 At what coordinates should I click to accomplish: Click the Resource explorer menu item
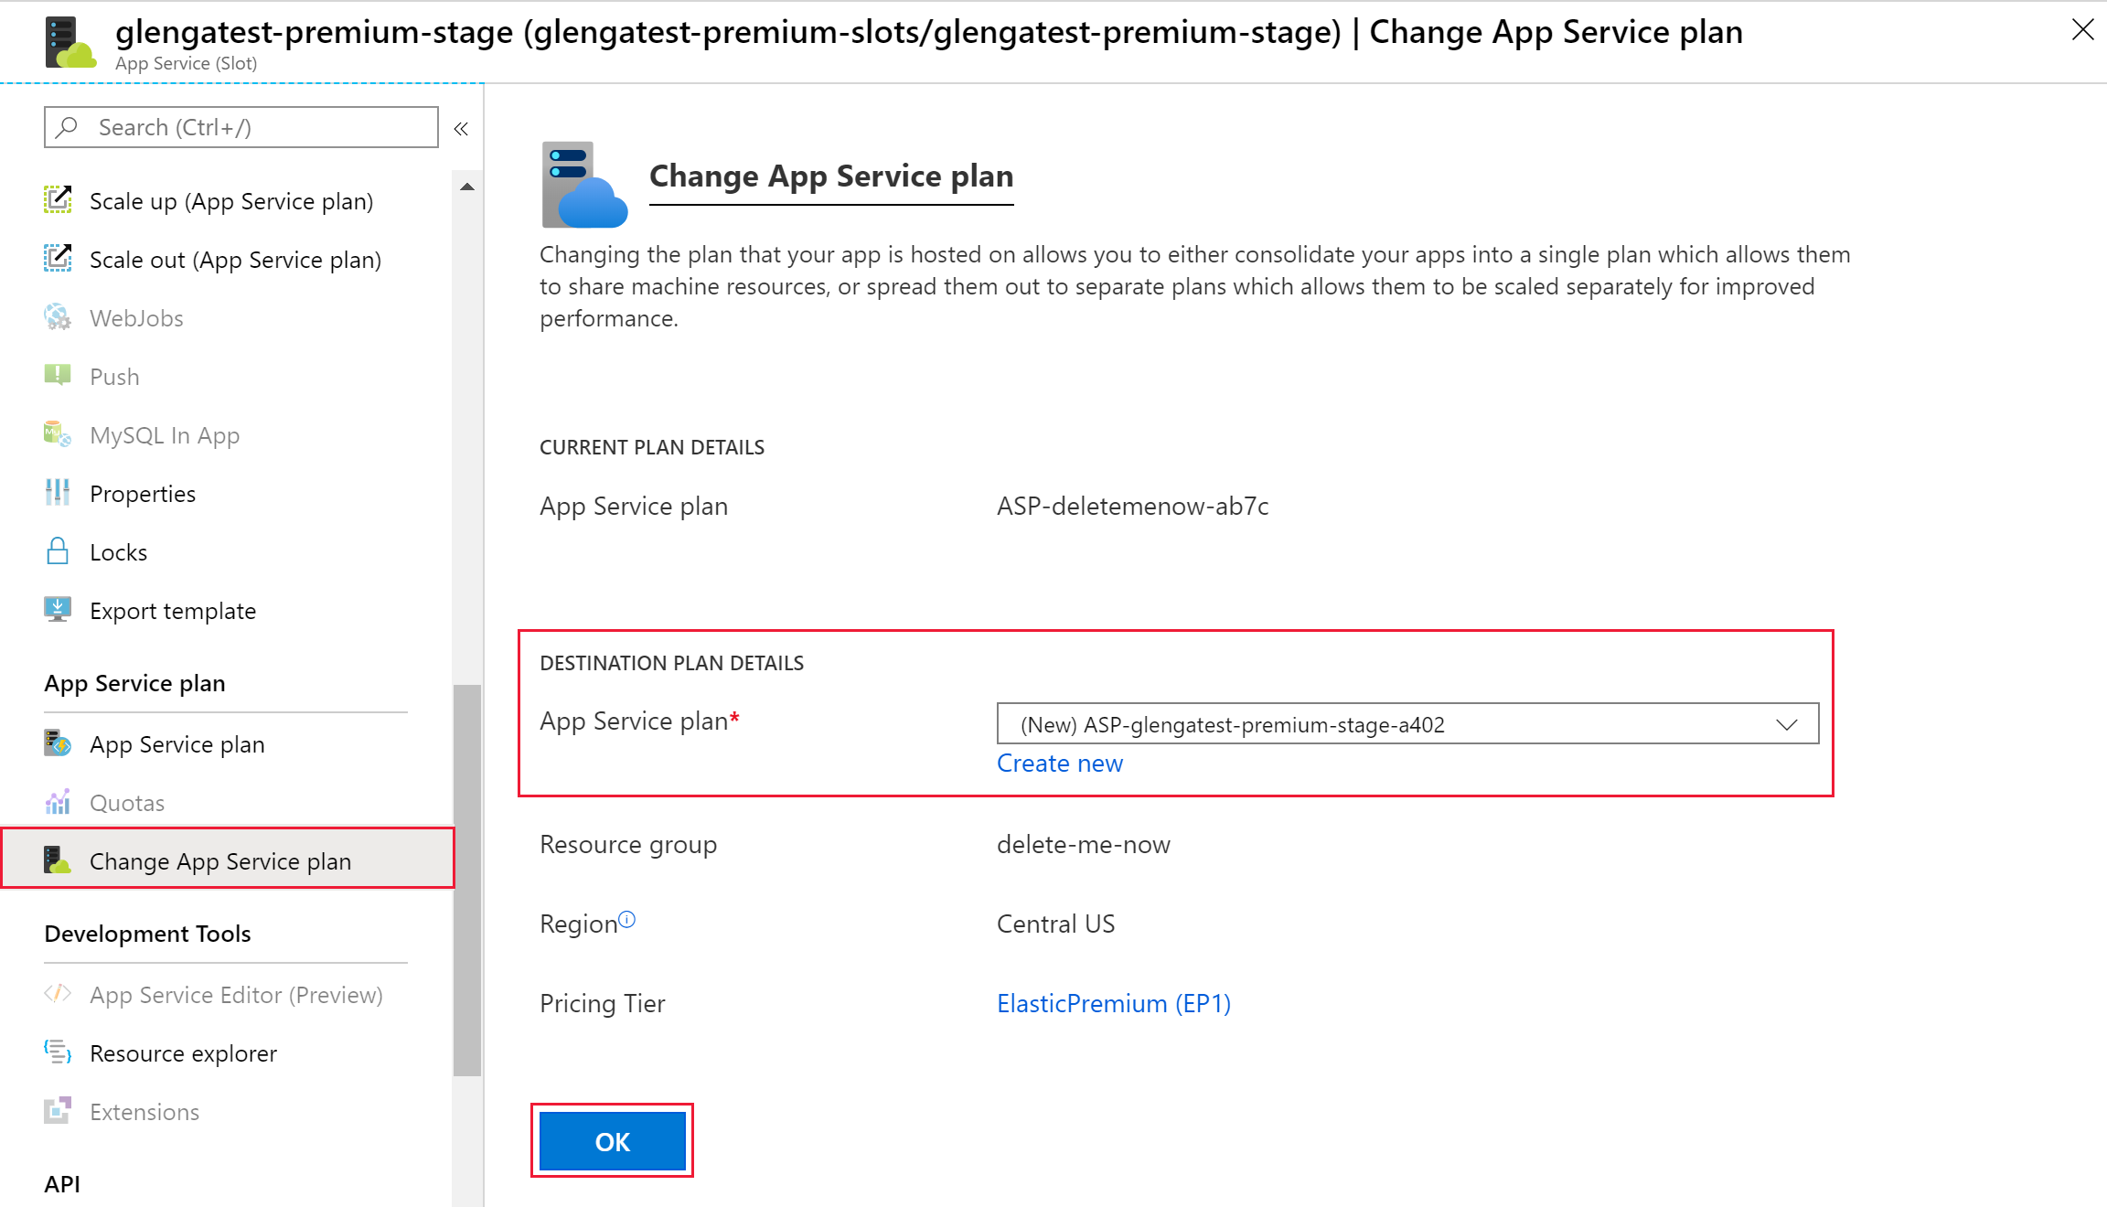coord(184,1052)
